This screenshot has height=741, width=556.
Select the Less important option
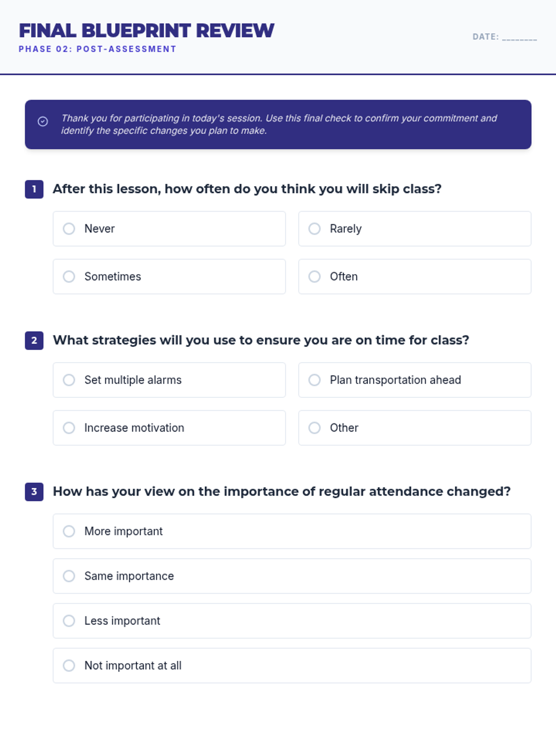coord(69,621)
